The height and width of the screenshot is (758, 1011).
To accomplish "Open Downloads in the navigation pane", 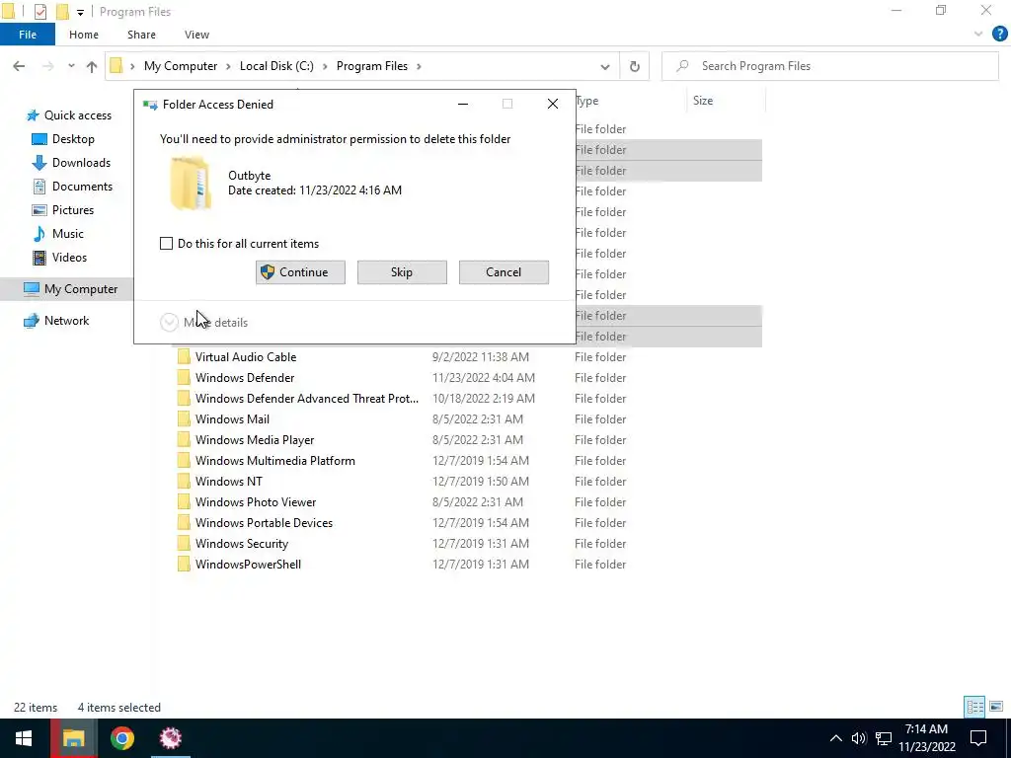I will [x=81, y=163].
